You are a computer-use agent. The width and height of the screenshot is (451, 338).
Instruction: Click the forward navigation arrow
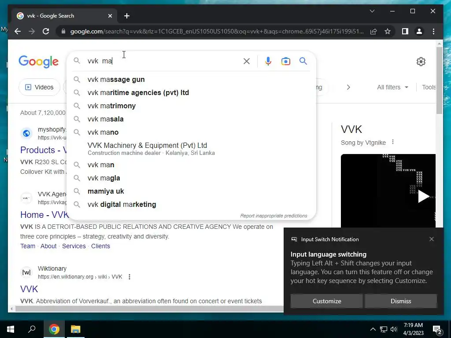coord(32,31)
